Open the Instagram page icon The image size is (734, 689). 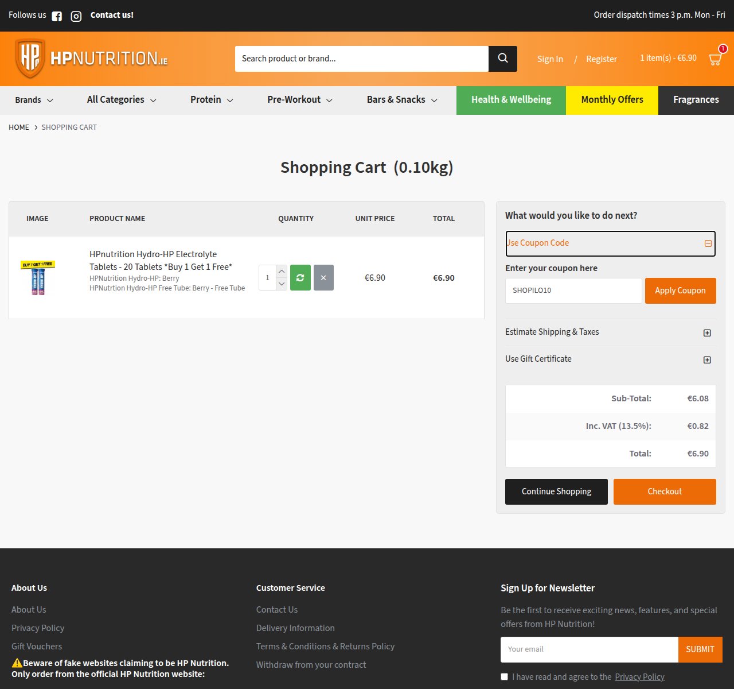76,16
